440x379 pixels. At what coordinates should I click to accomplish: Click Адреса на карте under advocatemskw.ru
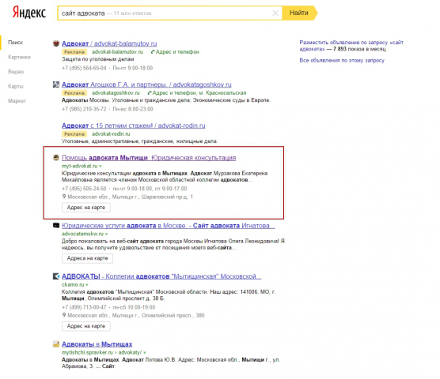coord(87,258)
